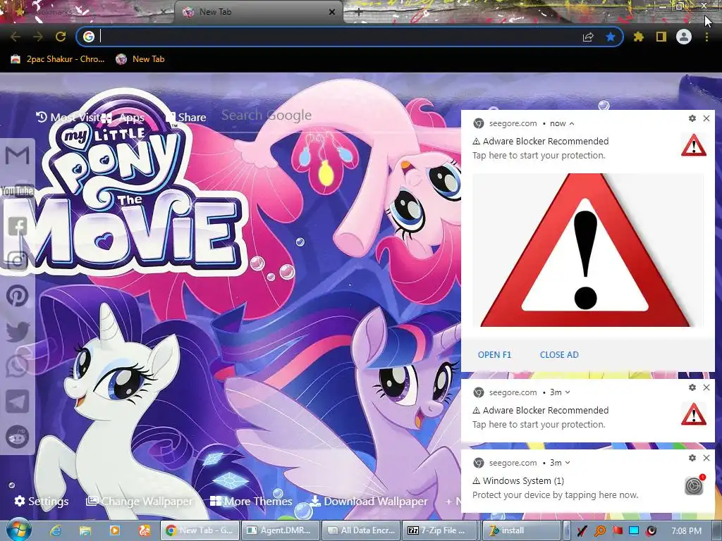Click OPEN F1 in the notification
This screenshot has height=541, width=722.
click(494, 355)
